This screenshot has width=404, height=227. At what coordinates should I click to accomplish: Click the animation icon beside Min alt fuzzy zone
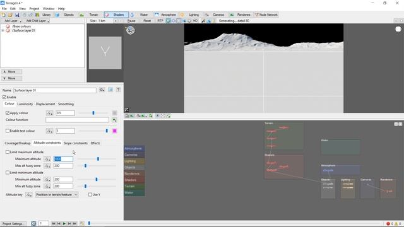pos(47,187)
